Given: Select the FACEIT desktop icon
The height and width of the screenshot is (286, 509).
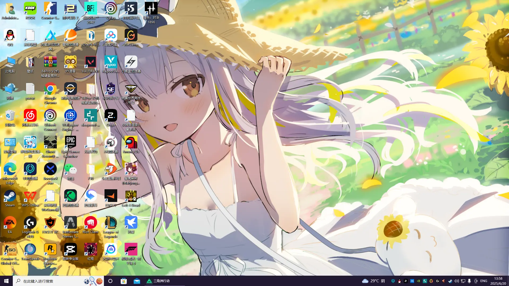Looking at the screenshot, I should point(111,198).
